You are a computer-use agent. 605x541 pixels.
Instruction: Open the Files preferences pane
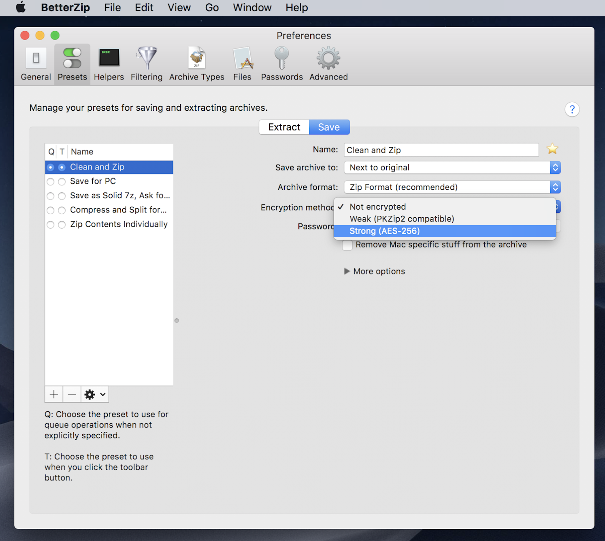242,63
